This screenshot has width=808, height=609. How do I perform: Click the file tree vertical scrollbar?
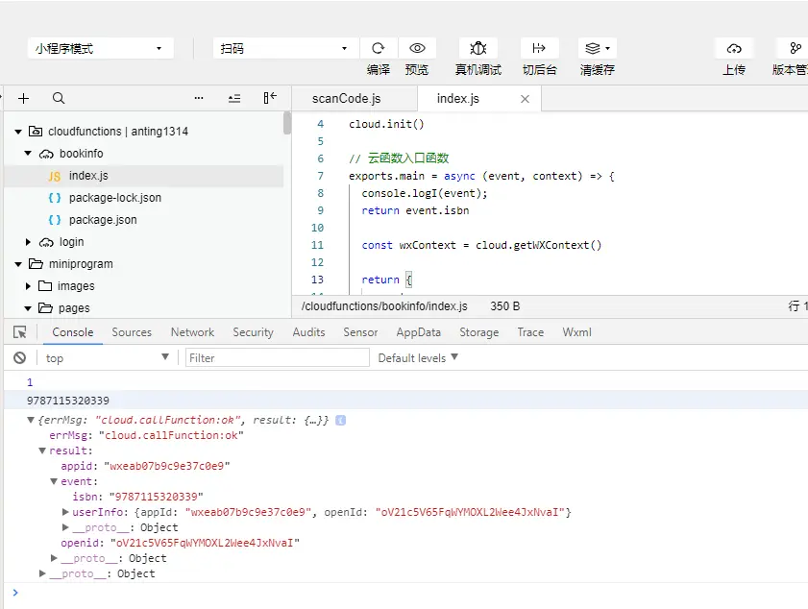(x=287, y=124)
